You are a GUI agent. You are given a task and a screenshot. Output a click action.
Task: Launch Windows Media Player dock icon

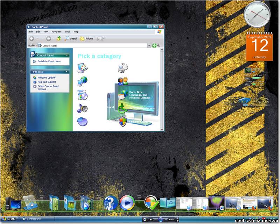point(127,203)
